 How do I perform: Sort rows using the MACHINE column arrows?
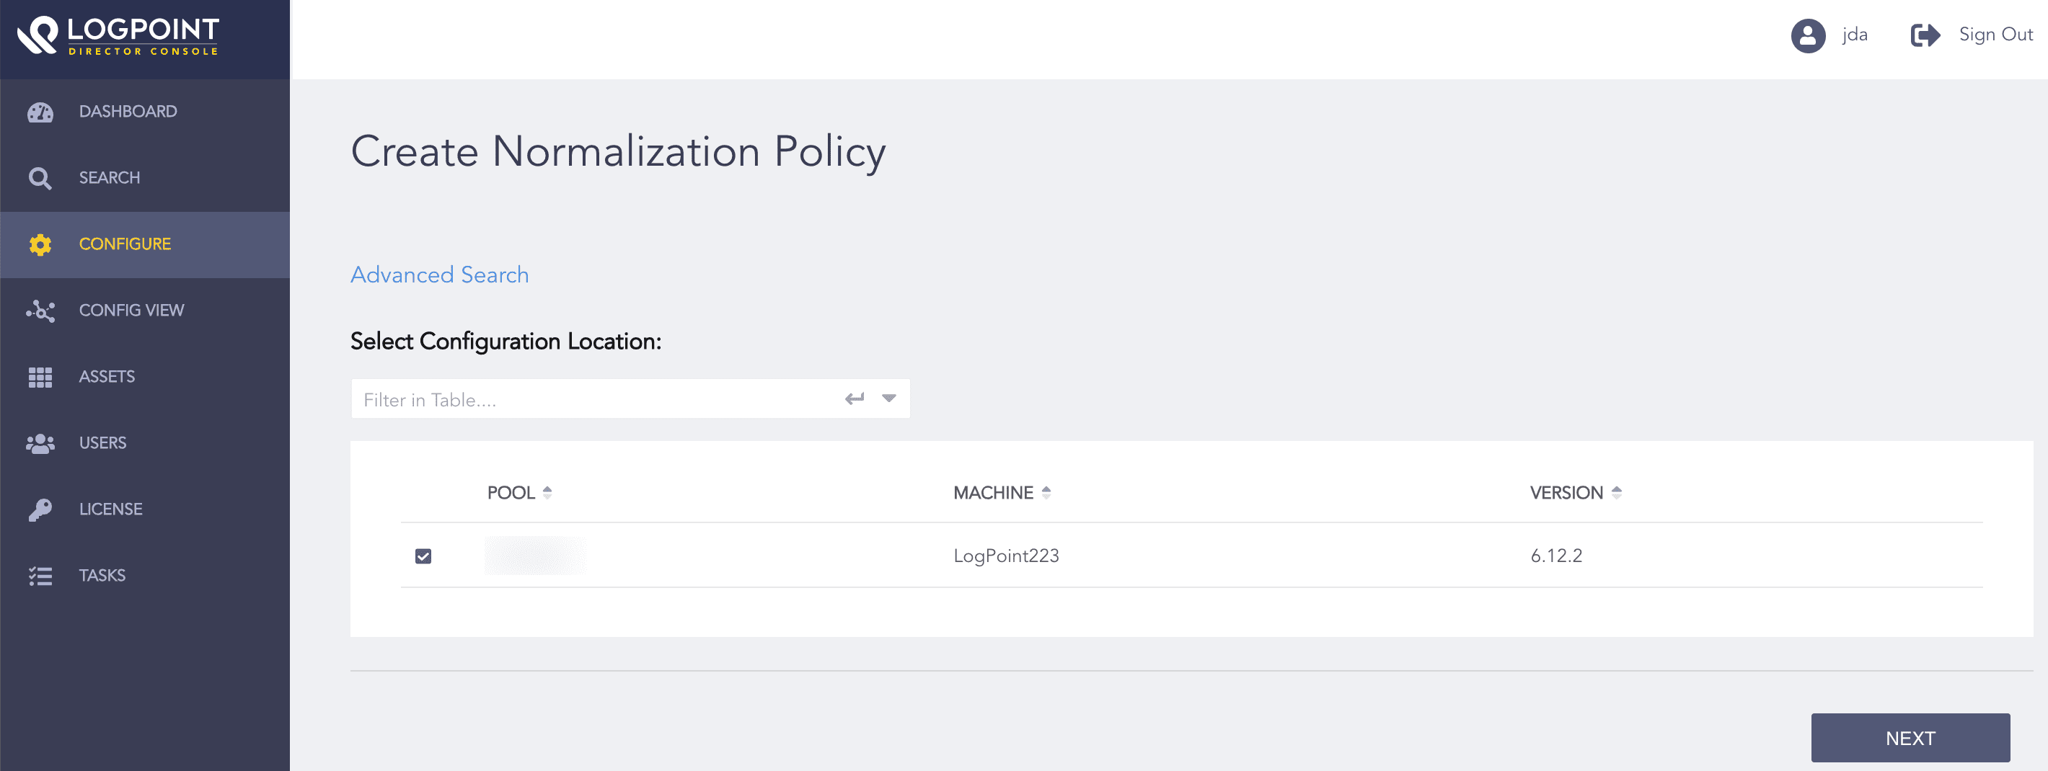(x=1046, y=491)
